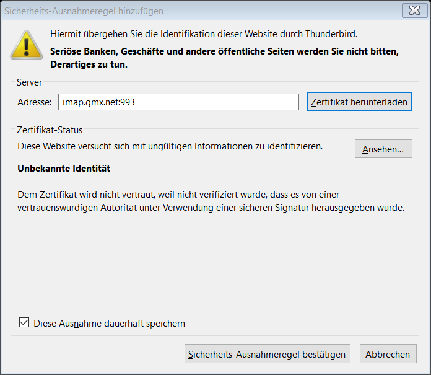Image resolution: width=431 pixels, height=375 pixels.
Task: Close the security exception dialog with X
Action: [x=414, y=11]
